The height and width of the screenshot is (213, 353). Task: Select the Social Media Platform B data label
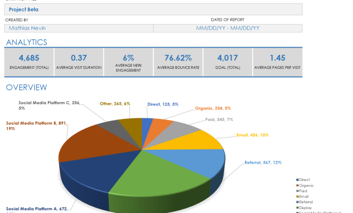(36, 126)
